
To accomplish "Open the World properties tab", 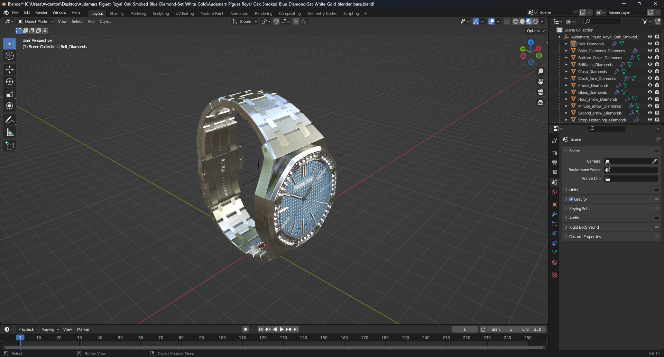I will tap(554, 192).
